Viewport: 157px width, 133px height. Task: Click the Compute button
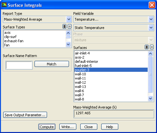coord(47,127)
